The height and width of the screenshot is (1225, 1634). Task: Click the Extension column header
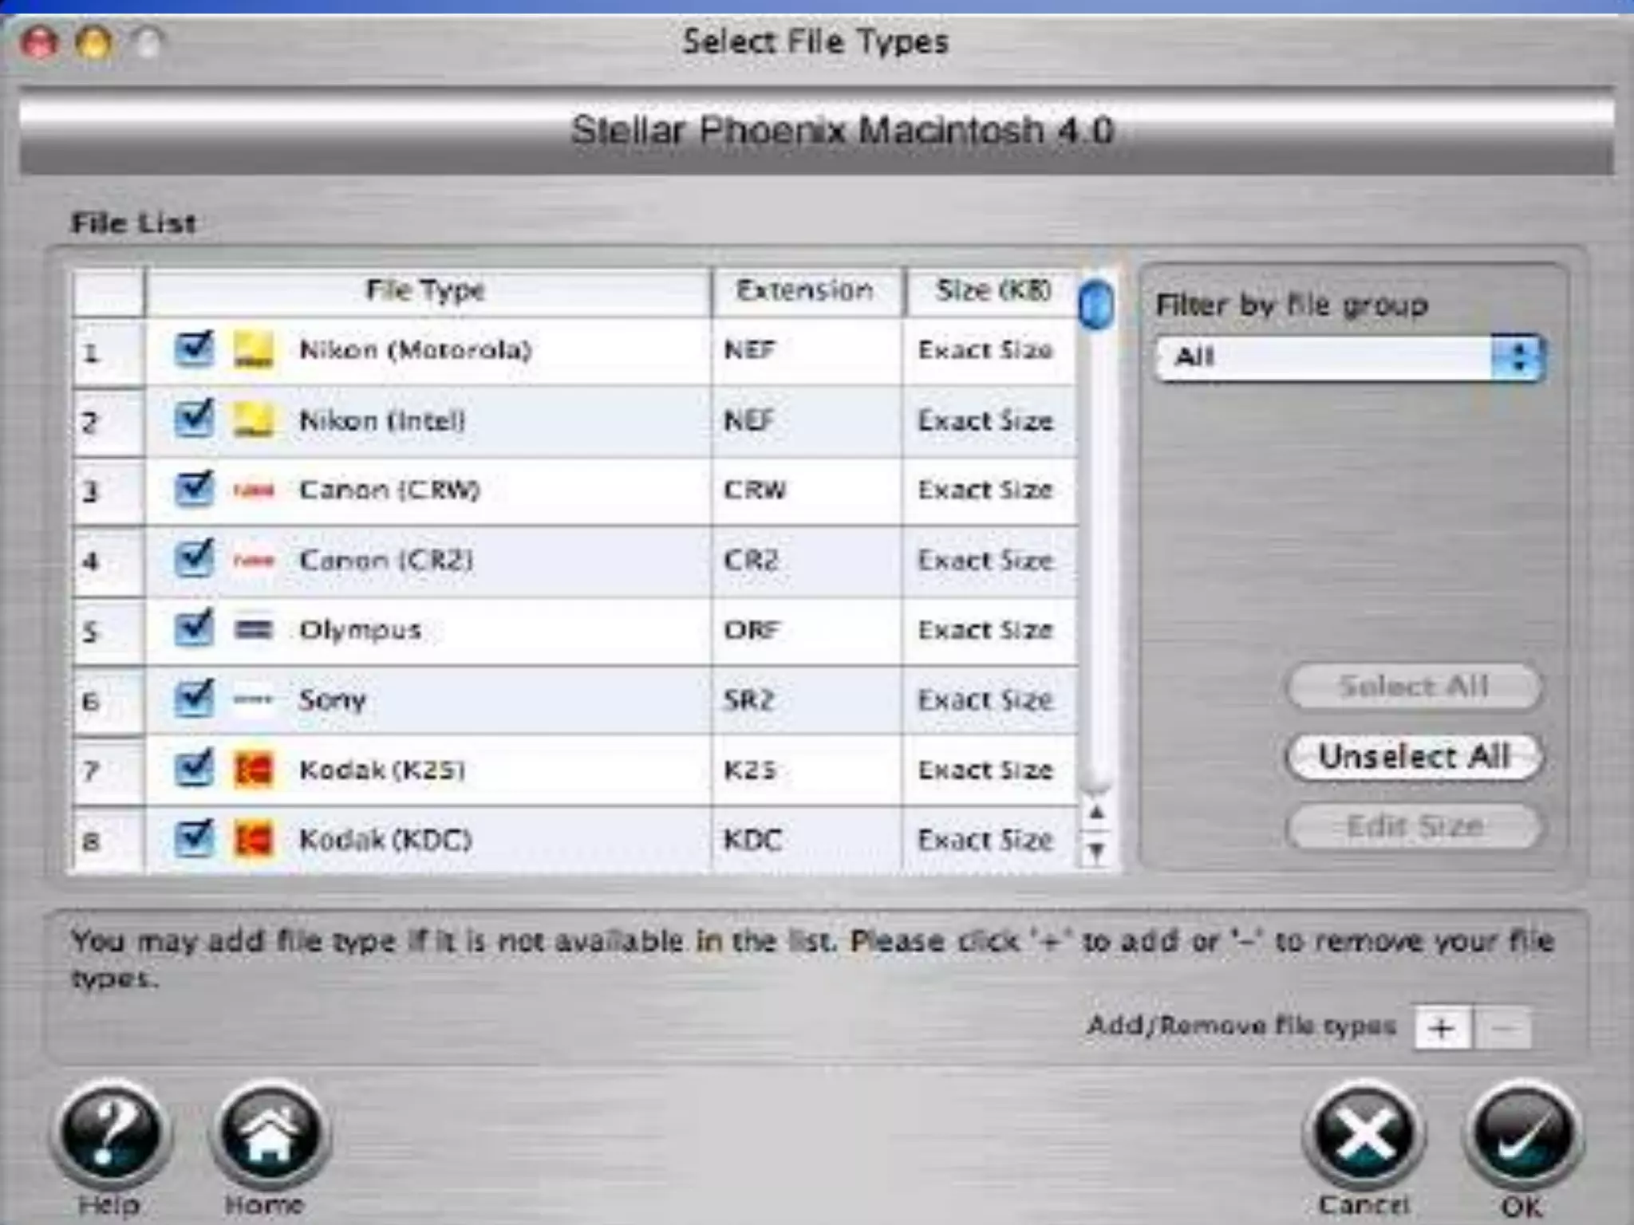tap(804, 291)
